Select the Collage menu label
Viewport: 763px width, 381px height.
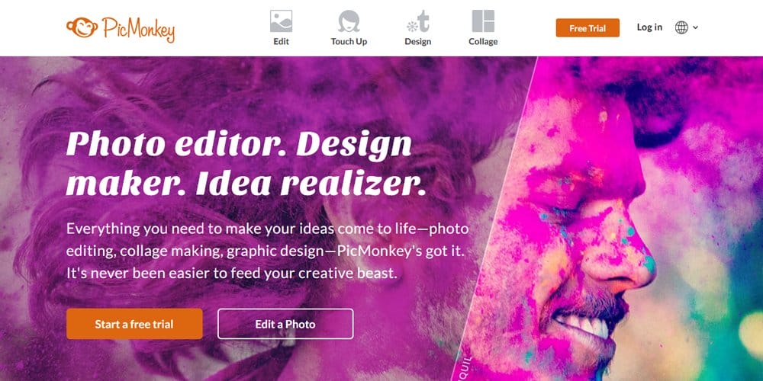click(x=483, y=42)
